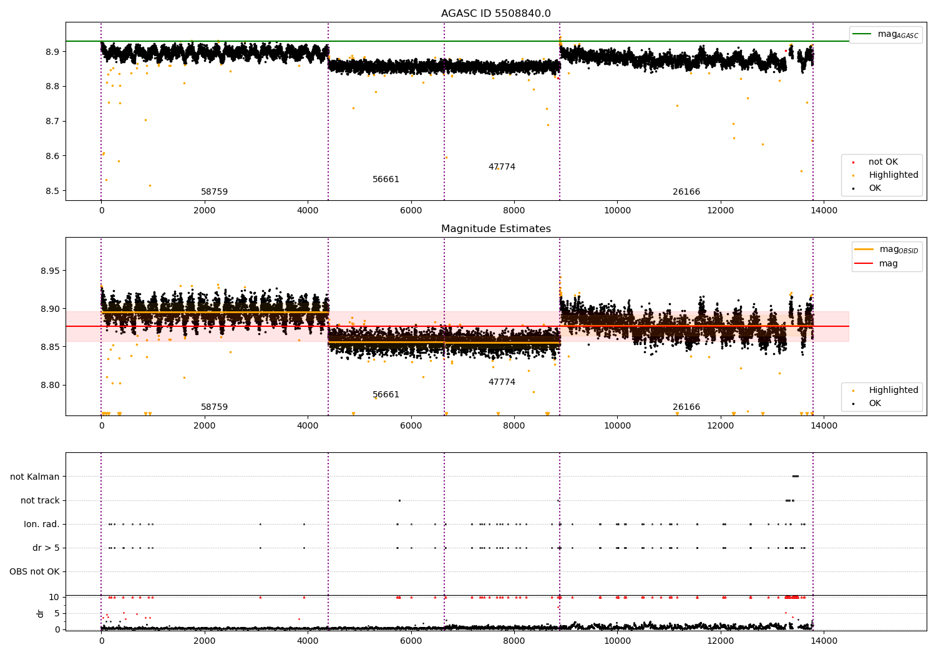Click the 'dr' axis label
Viewport: 936px width, 655px height.
(41, 613)
